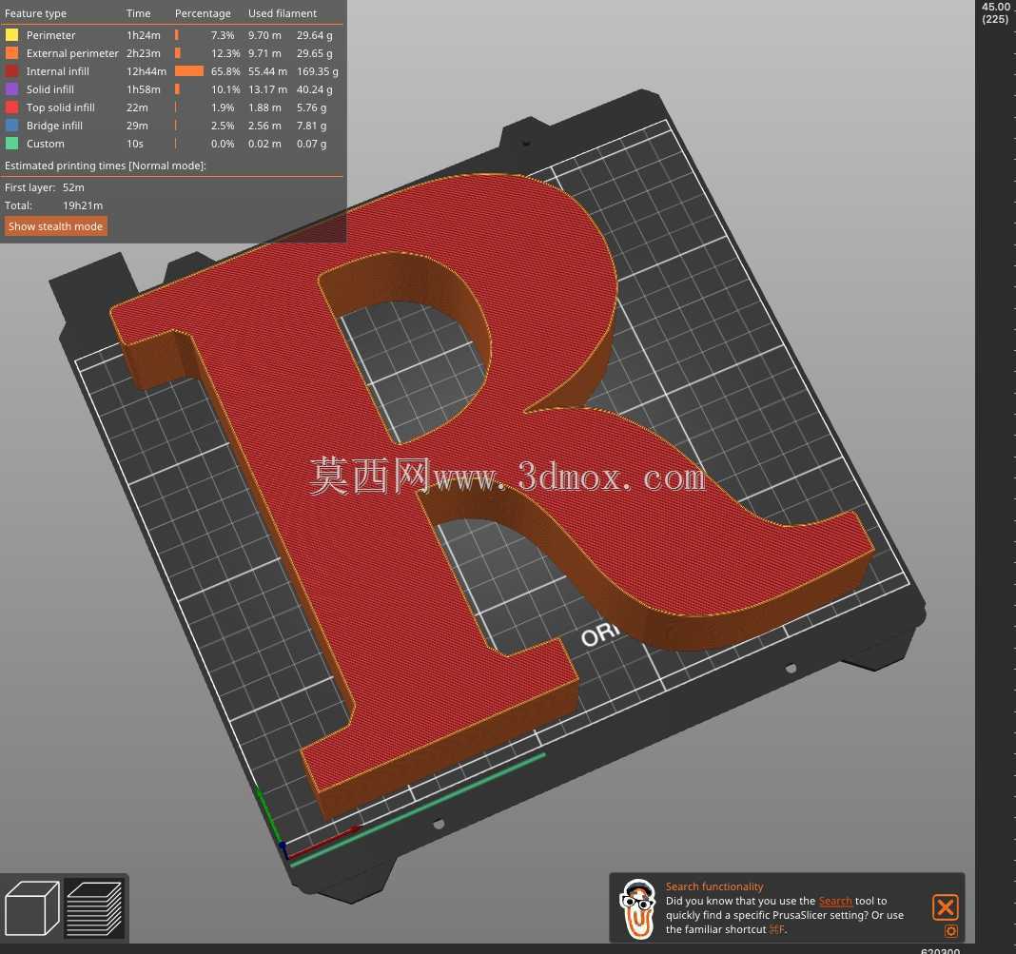Screen dimensions: 1016x954
Task: Click the Estimated printing times heading
Action: [105, 165]
